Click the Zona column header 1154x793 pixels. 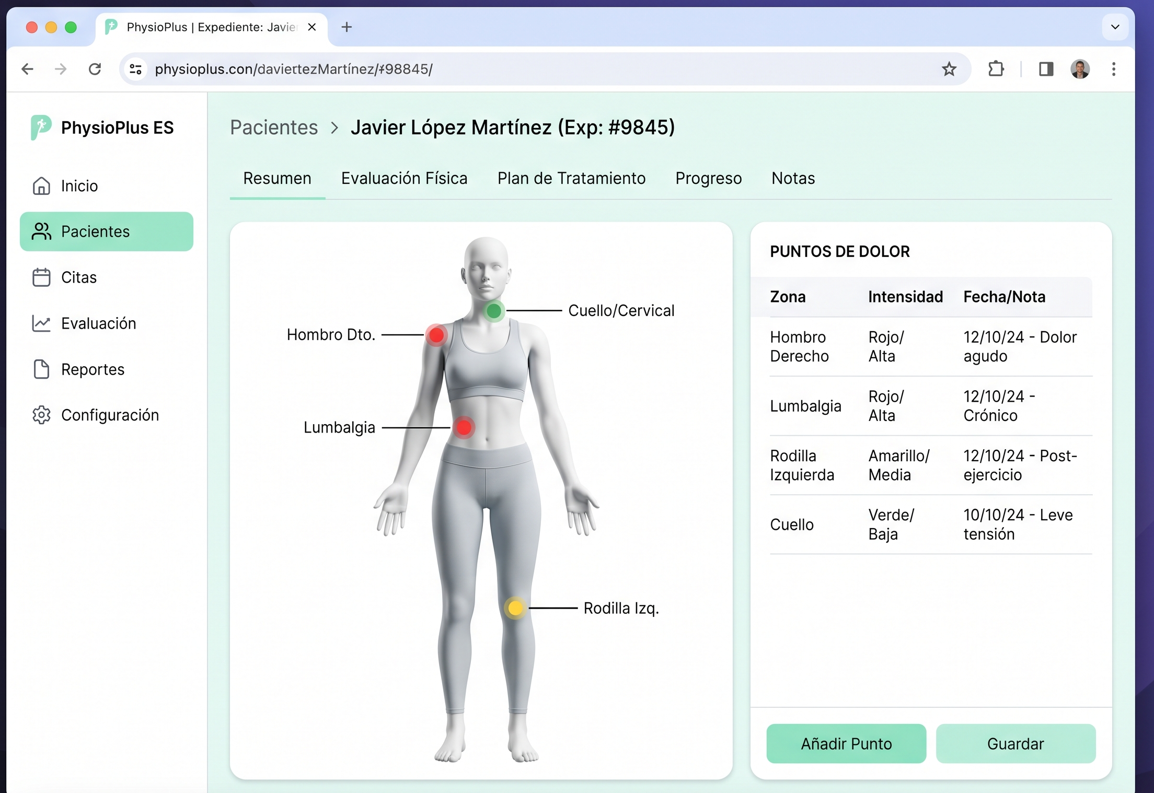pos(788,297)
